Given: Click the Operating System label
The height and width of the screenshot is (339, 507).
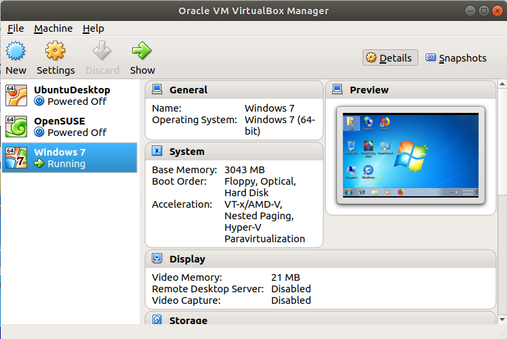Looking at the screenshot, I should [x=195, y=120].
